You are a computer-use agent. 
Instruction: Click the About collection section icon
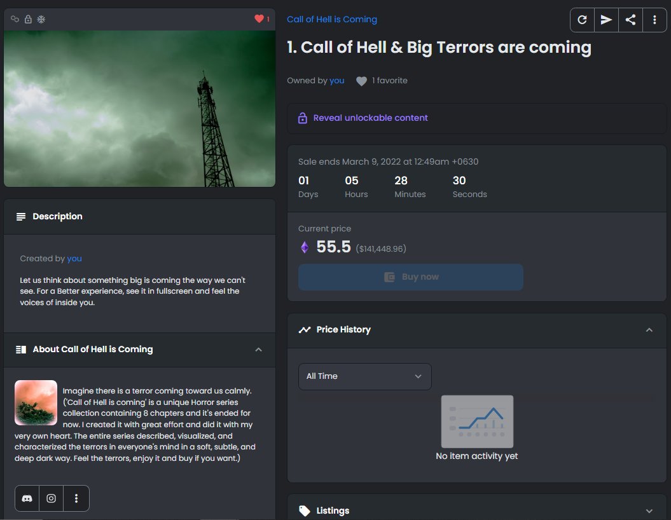(21, 350)
